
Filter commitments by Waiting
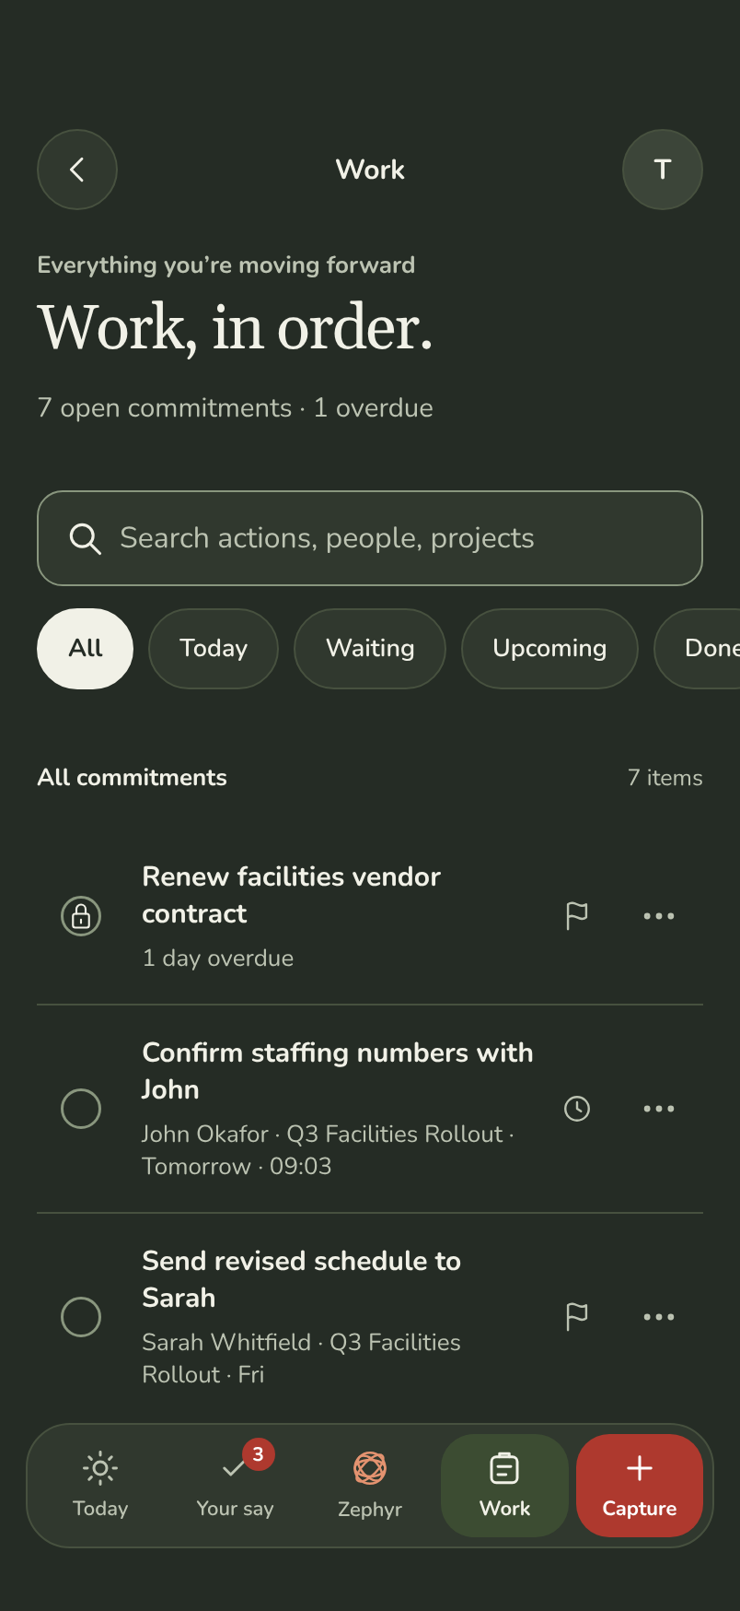[370, 649]
